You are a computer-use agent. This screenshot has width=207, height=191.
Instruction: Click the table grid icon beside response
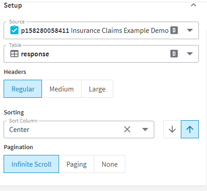point(14,54)
